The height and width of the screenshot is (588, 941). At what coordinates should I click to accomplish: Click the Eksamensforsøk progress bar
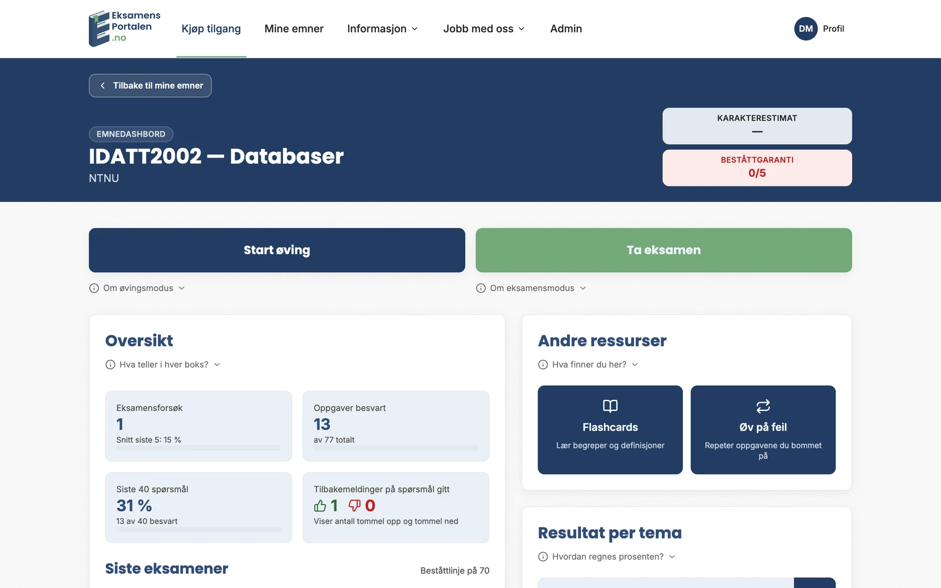199,448
